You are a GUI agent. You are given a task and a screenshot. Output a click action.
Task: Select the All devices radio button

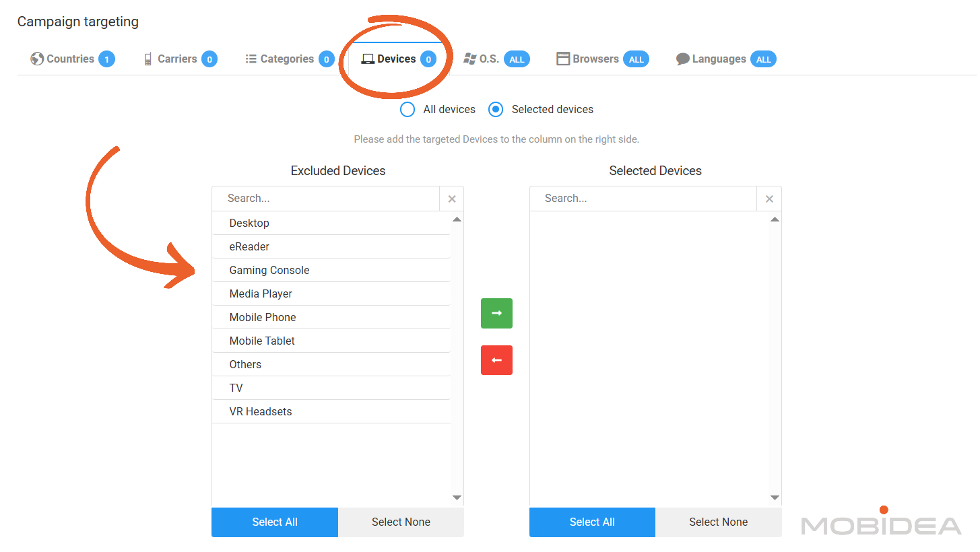[407, 109]
